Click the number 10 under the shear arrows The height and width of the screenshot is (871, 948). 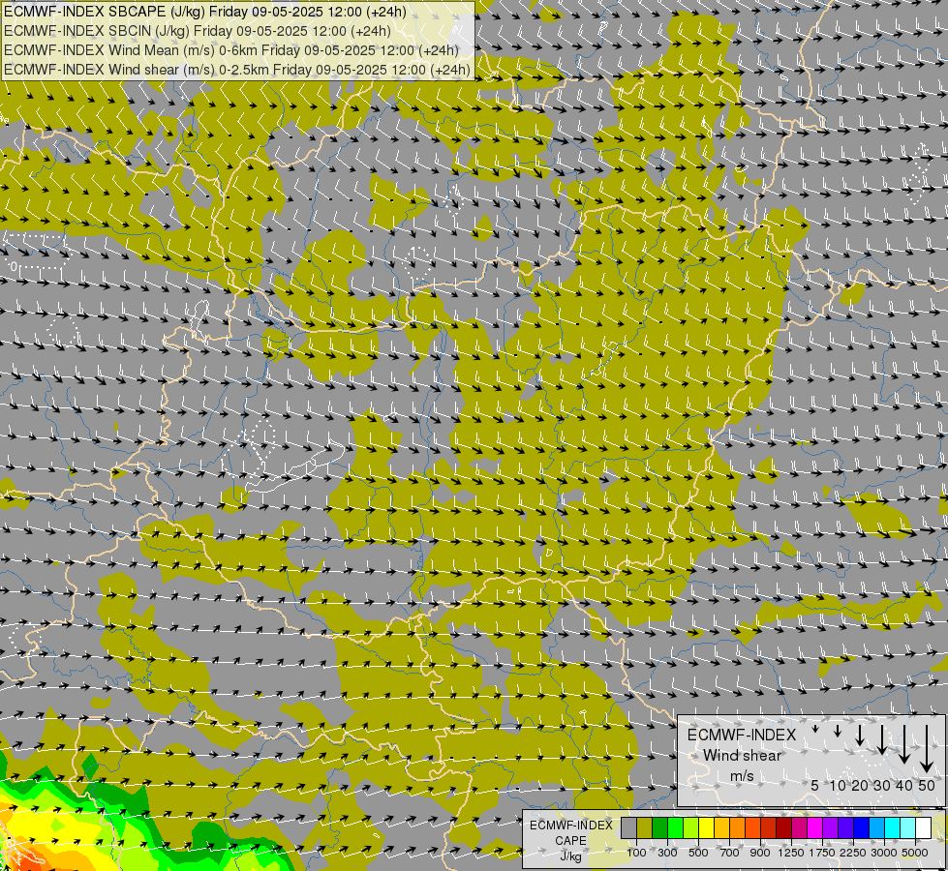click(x=838, y=785)
